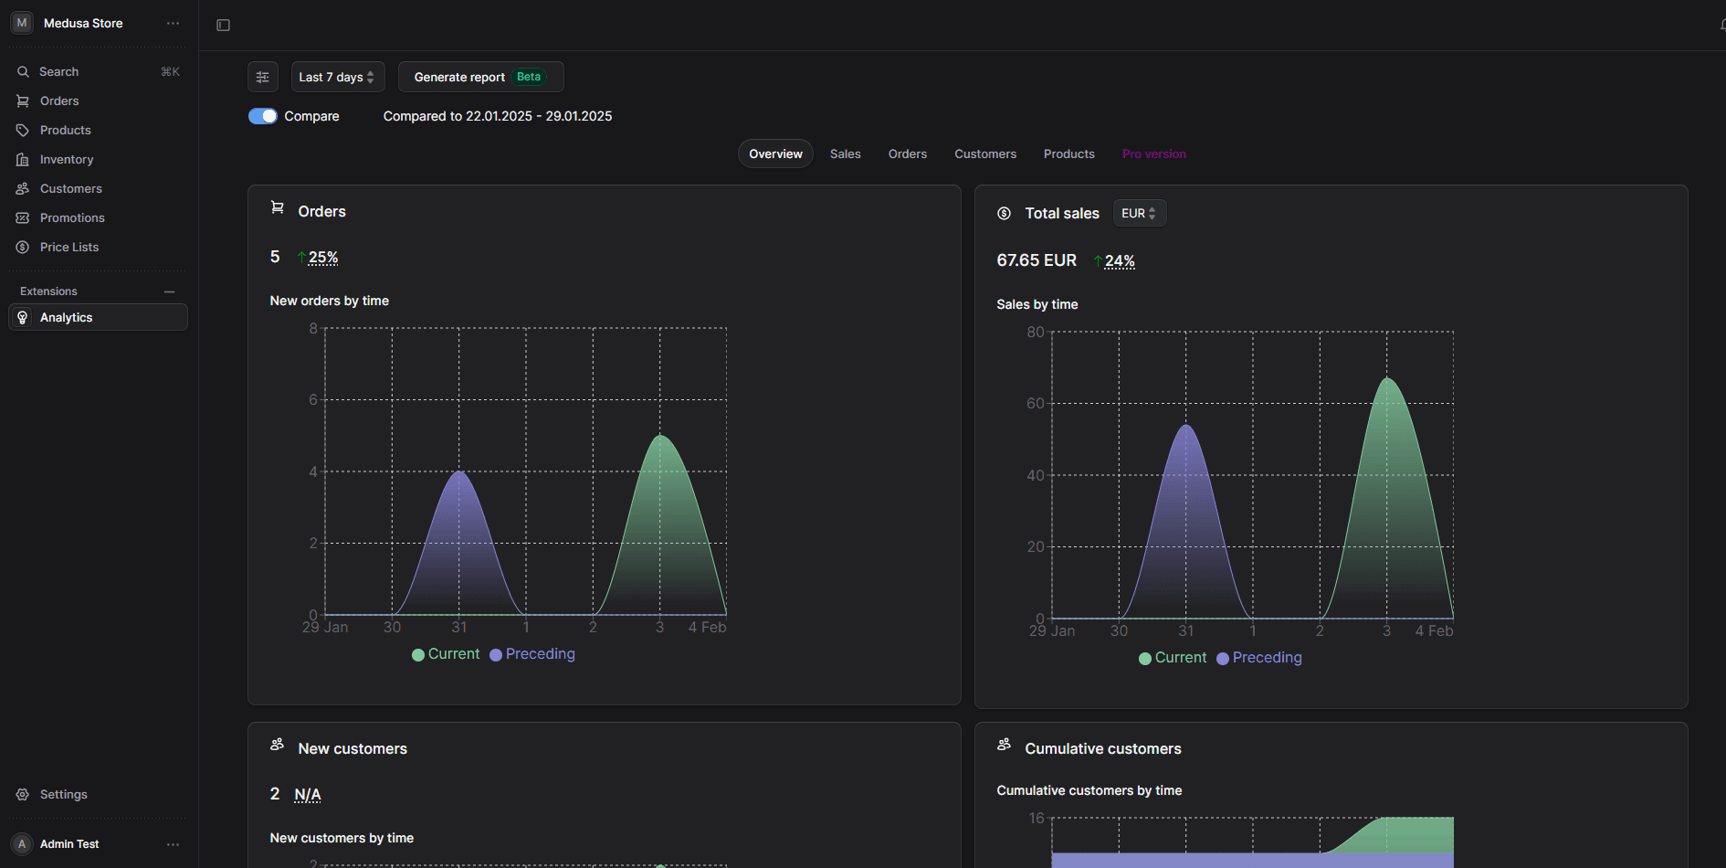Turn off the Compare switch
The image size is (1726, 868).
263,116
